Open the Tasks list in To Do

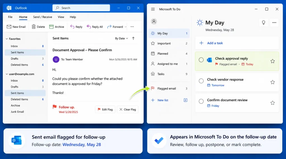169,74
